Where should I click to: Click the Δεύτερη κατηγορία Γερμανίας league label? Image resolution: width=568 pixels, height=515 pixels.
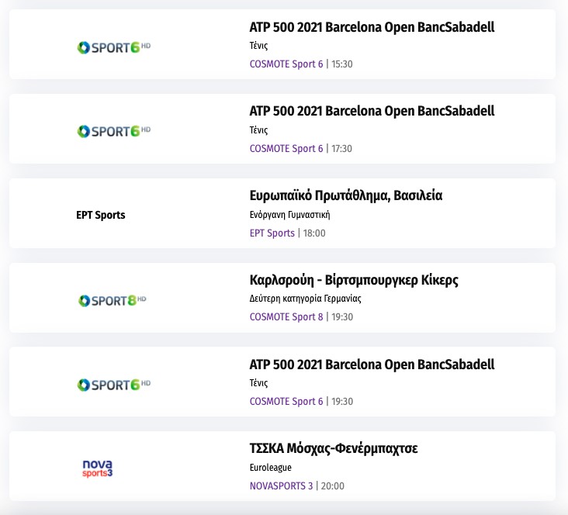306,299
